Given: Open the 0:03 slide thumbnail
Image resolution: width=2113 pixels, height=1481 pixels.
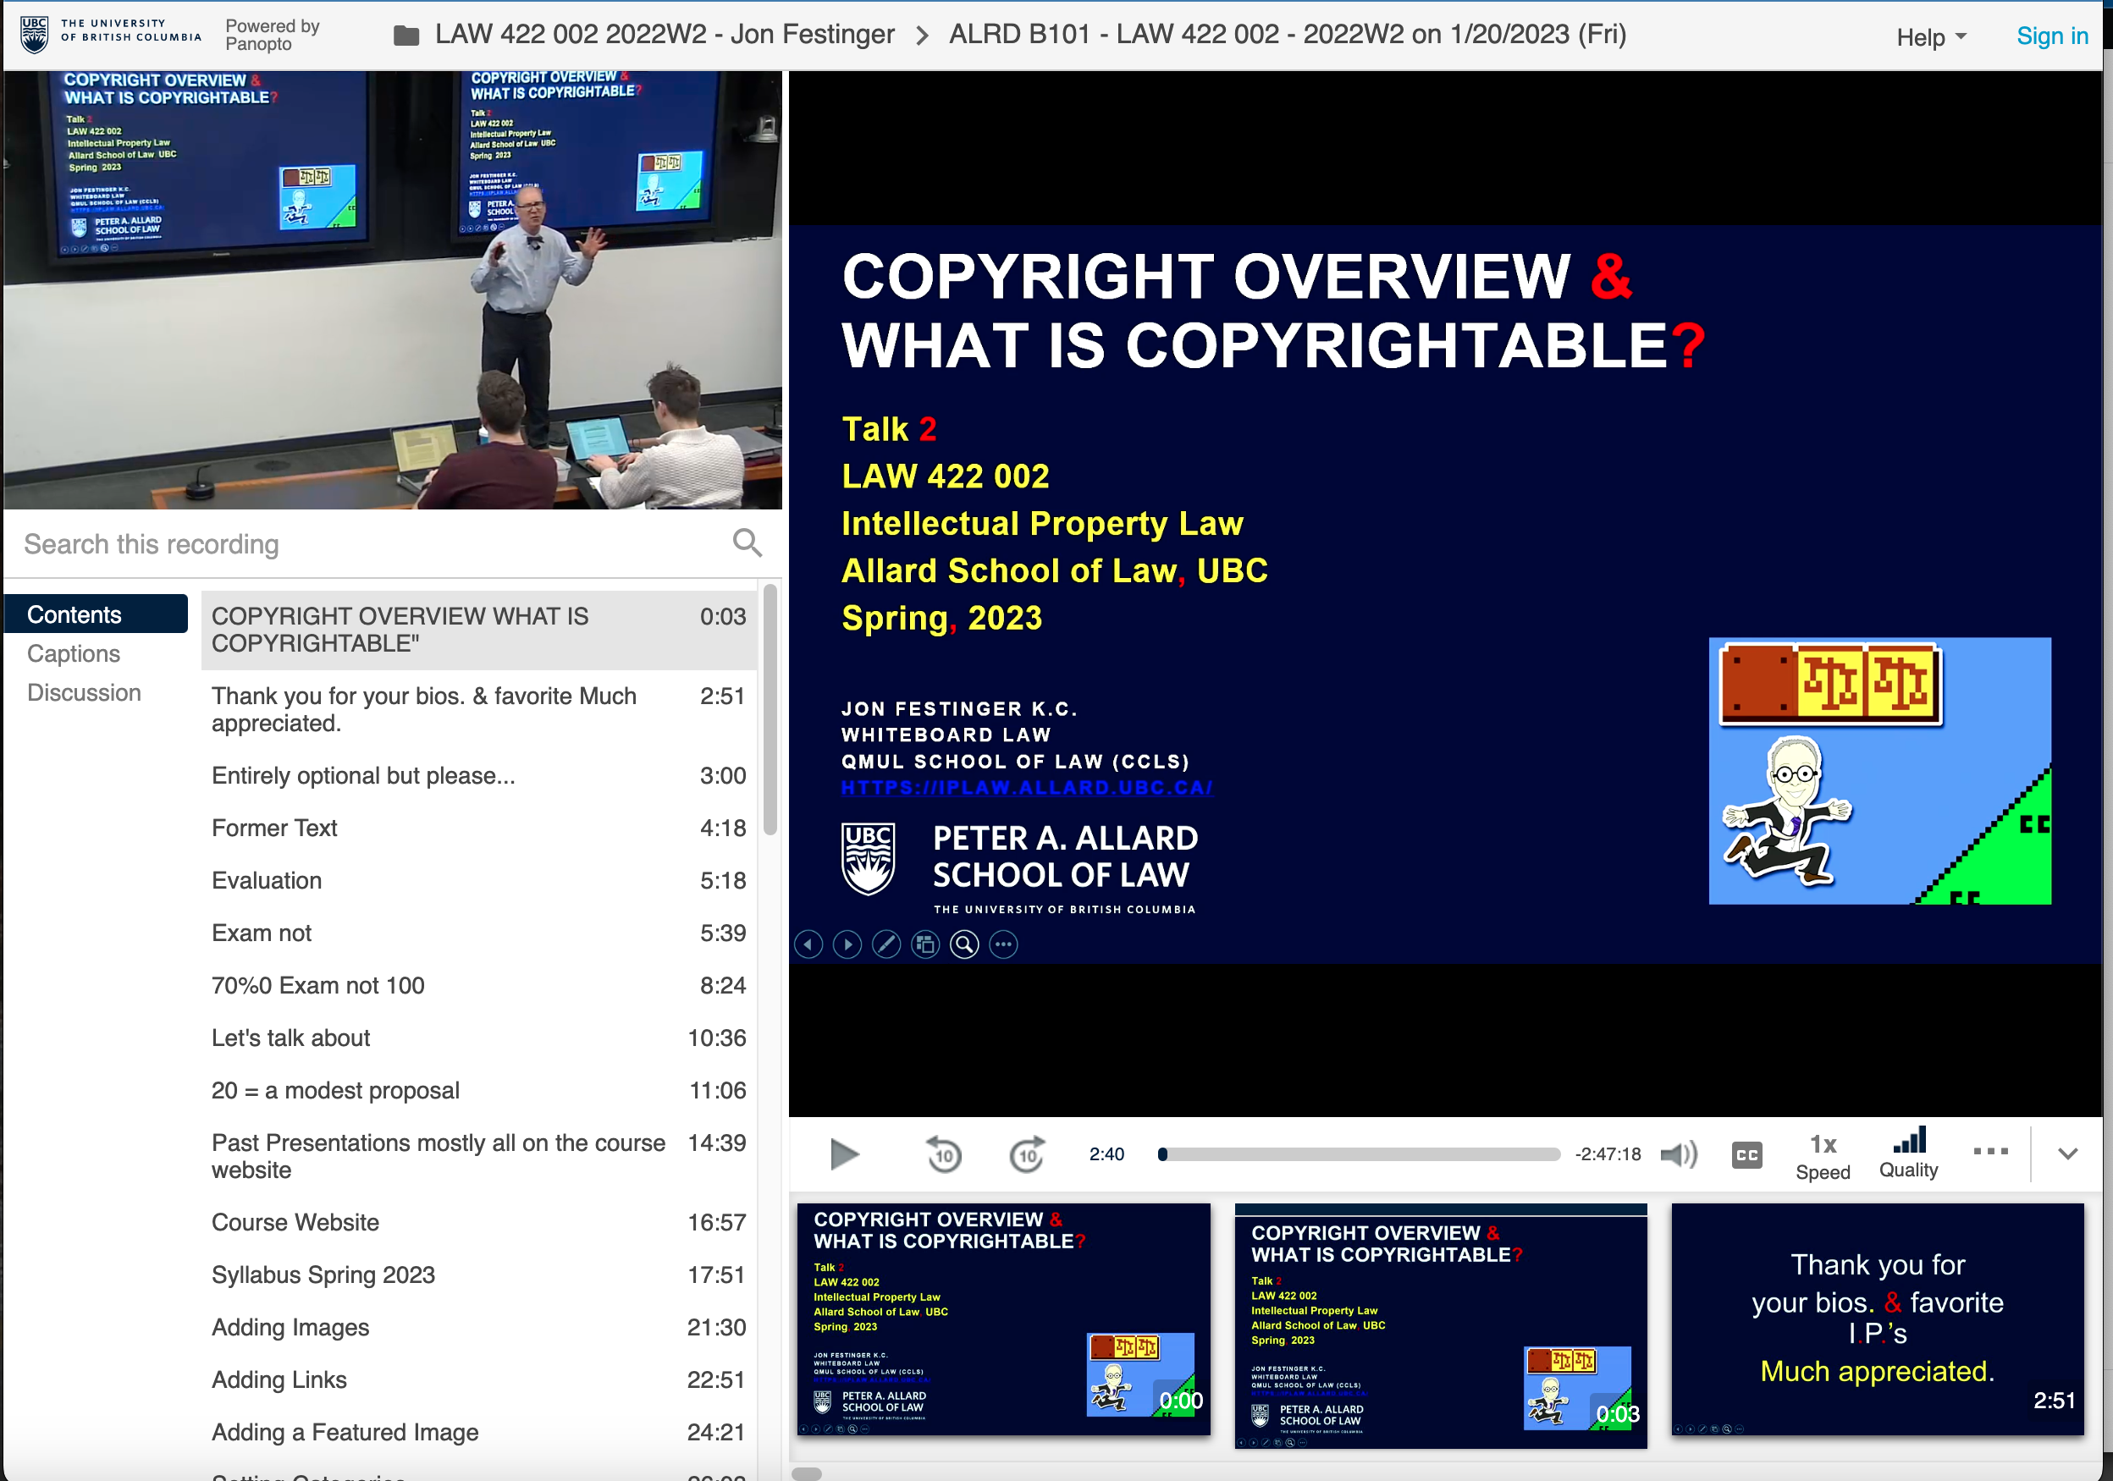Looking at the screenshot, I should coord(1440,1325).
